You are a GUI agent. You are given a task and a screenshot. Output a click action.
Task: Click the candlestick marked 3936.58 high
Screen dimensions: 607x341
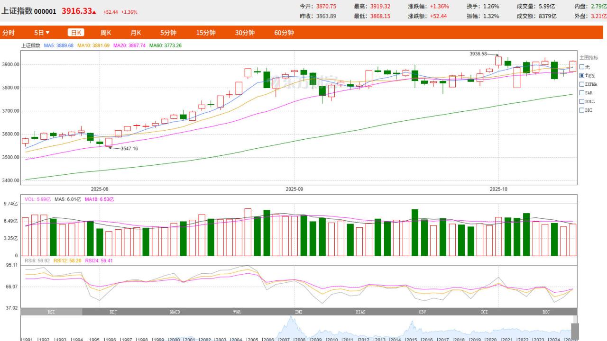point(498,61)
